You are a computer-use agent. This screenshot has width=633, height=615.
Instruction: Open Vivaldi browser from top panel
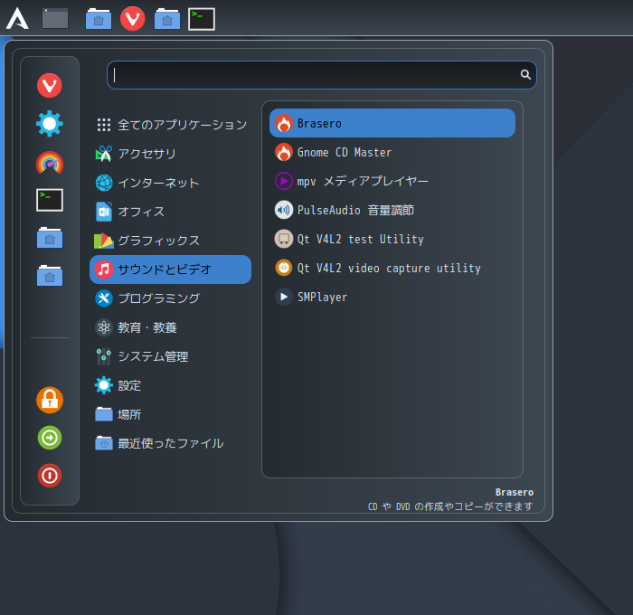click(x=133, y=19)
